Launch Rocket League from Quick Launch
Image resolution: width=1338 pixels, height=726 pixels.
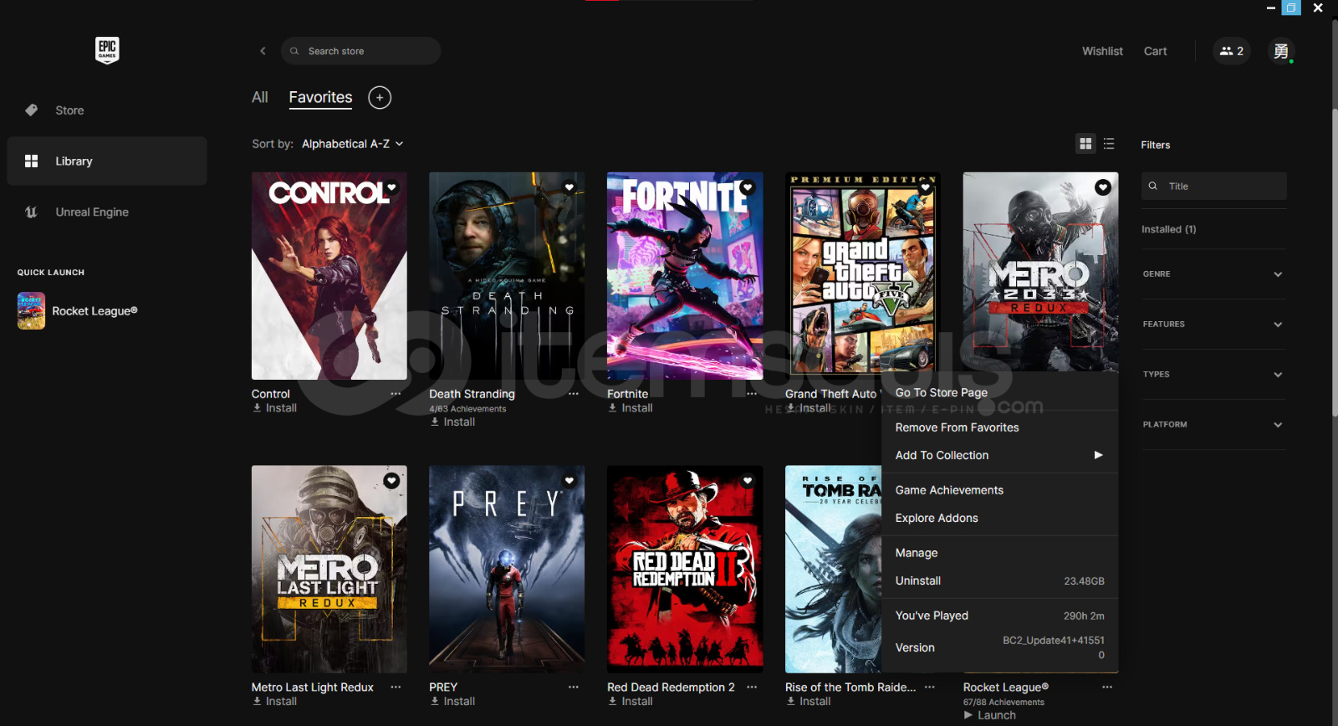point(78,311)
